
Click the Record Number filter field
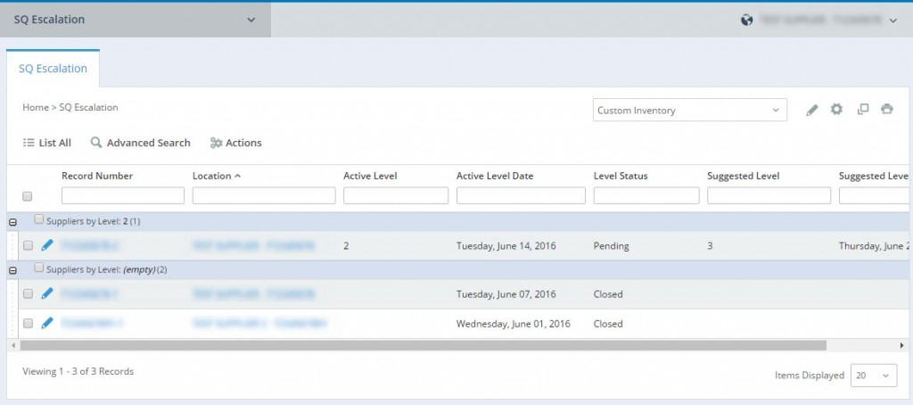(x=123, y=195)
